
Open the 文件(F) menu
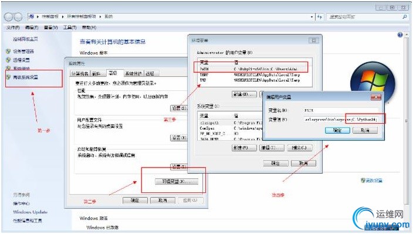[13, 28]
